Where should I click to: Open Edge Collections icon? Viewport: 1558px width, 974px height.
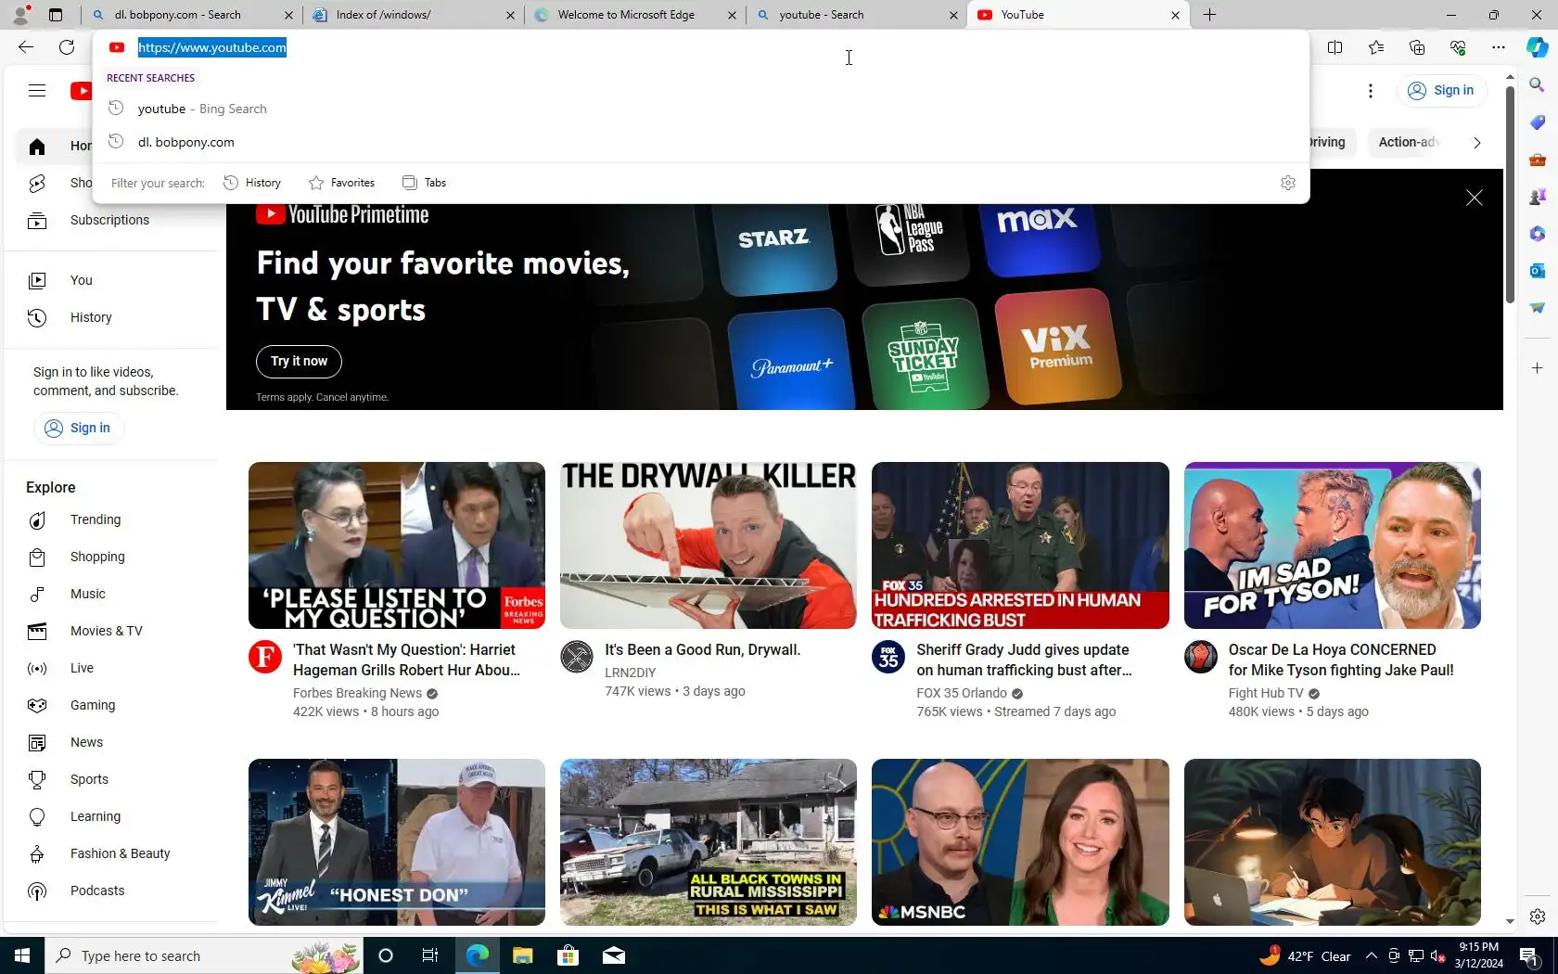pos(1416,47)
